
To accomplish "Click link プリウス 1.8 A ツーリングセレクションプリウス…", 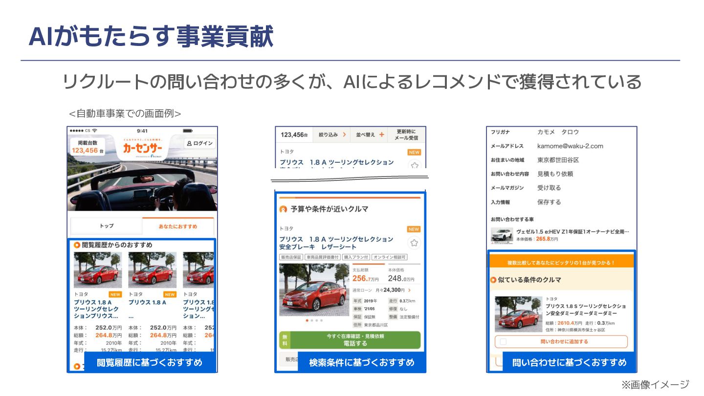I will [x=96, y=309].
